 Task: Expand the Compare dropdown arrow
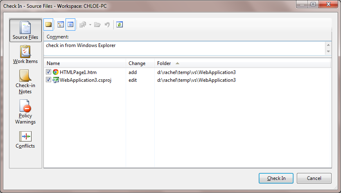click(90, 25)
